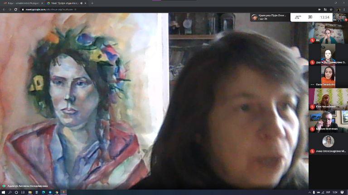Open Chrome from the taskbar
Viewport: 348px width, 195px height.
[57, 192]
